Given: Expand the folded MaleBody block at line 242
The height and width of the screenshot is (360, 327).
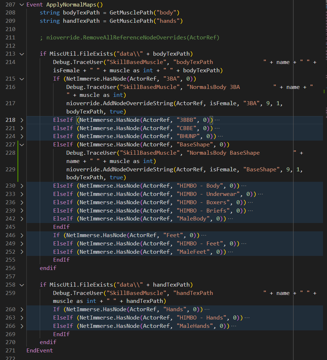Looking at the screenshot, I should 22,219.
